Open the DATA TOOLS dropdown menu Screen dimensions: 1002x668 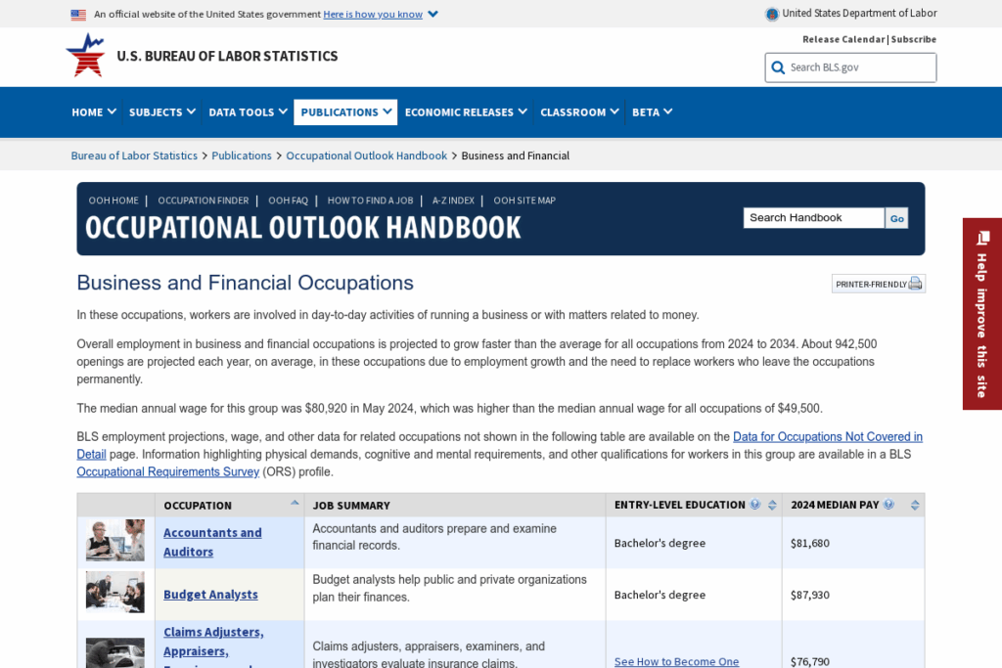pyautogui.click(x=248, y=111)
